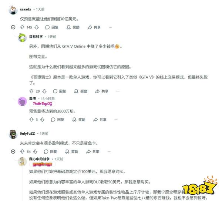Upvote xsaadx's comment with 145 votes
The width and height of the screenshot is (222, 201).
pos(22,27)
